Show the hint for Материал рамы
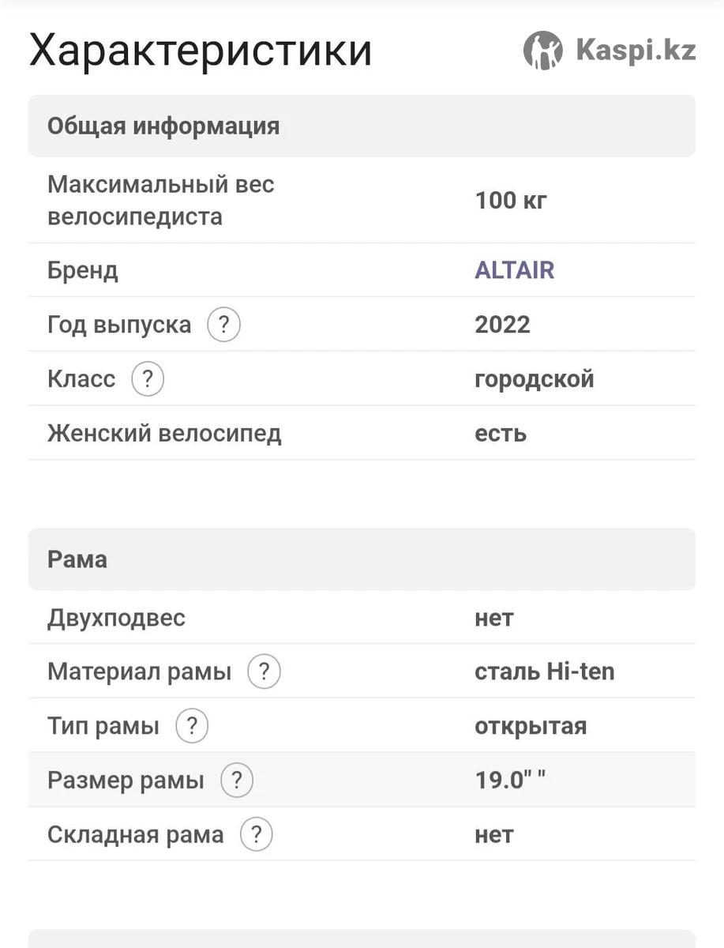Screen dimensions: 724x948 (264, 672)
